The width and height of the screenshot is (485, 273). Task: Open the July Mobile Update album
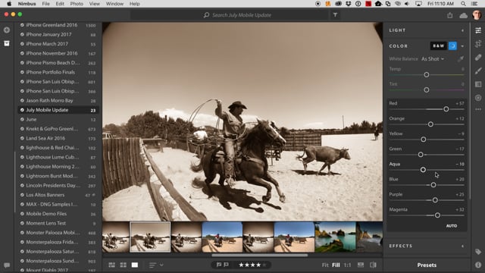click(x=58, y=110)
